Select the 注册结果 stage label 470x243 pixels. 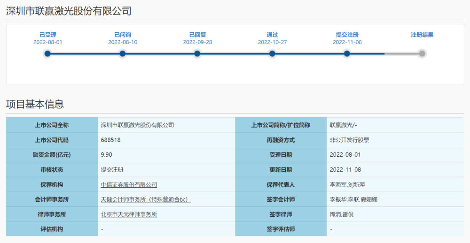(x=422, y=35)
